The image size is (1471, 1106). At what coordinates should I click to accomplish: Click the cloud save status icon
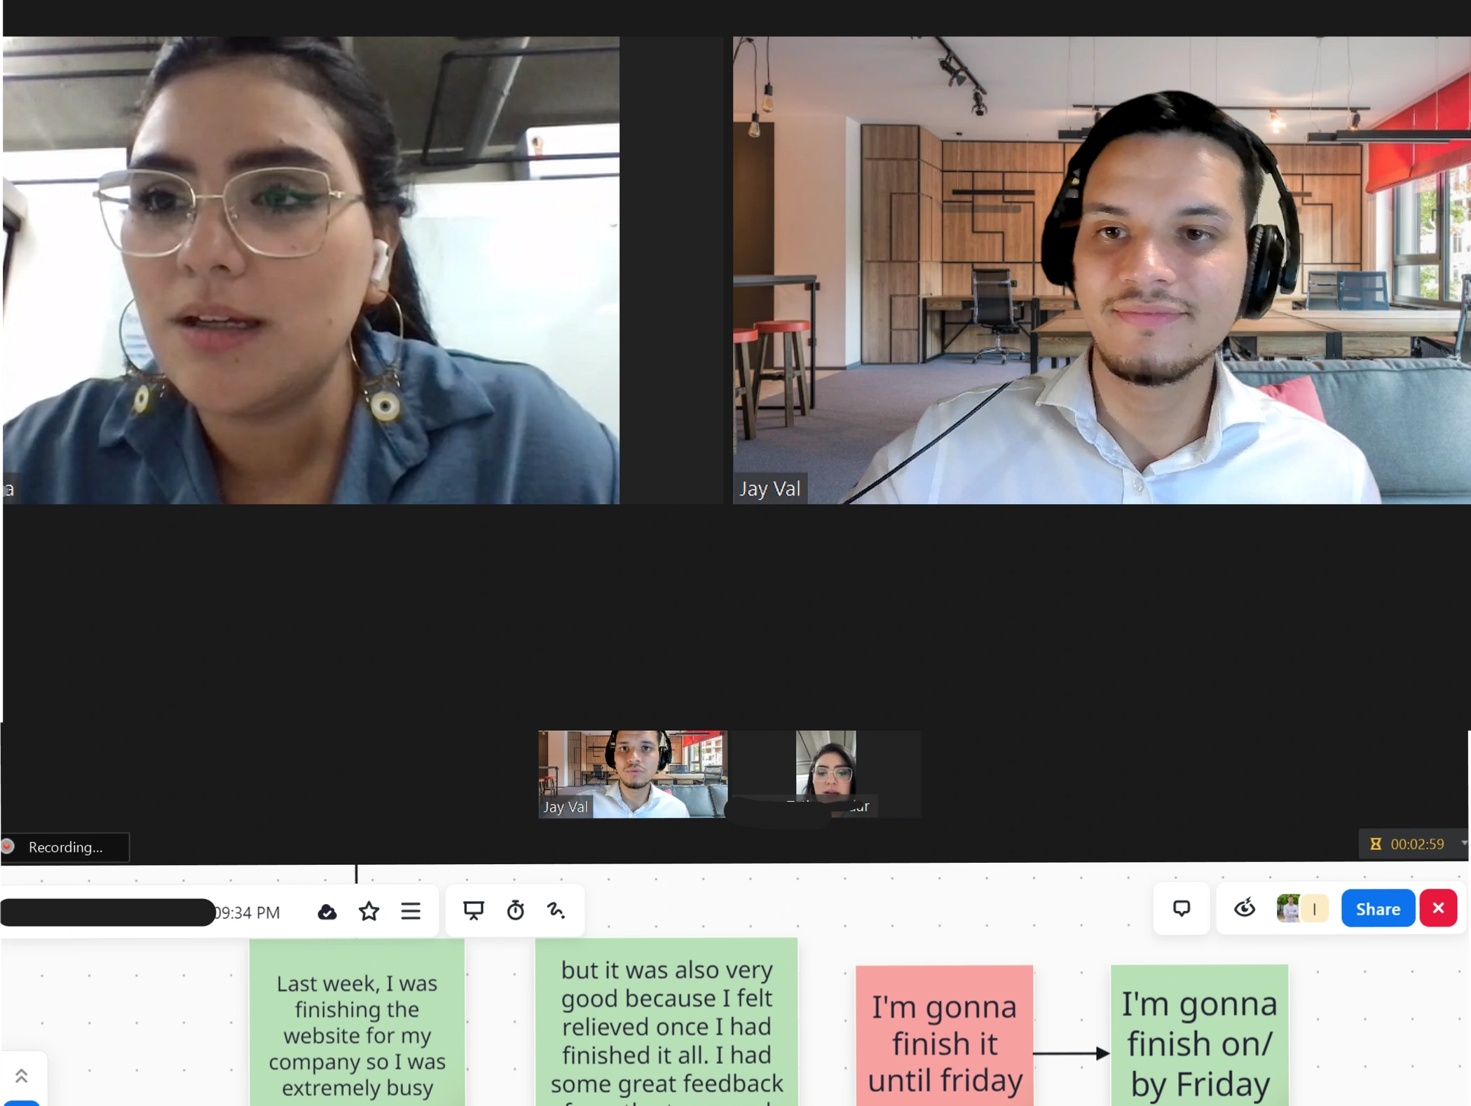(327, 912)
